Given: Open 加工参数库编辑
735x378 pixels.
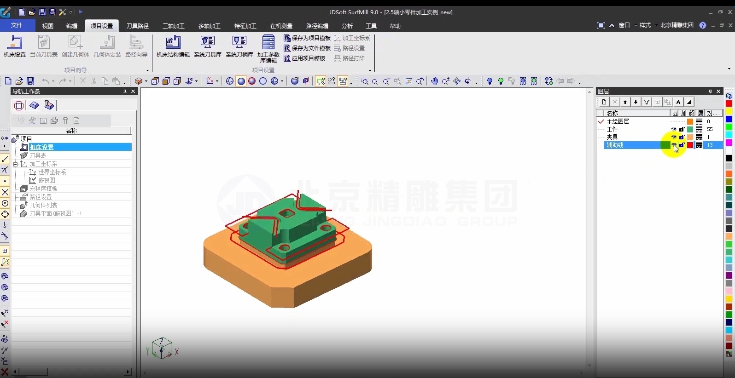Looking at the screenshot, I should pos(268,49).
